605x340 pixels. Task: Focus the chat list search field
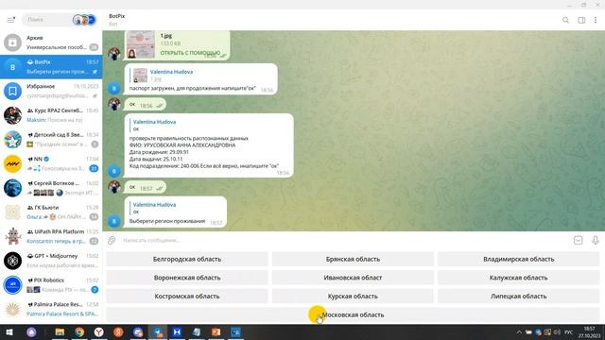tap(46, 19)
